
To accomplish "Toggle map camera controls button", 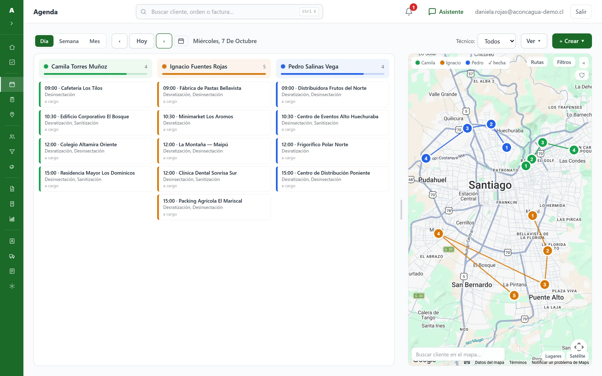I will pos(579,347).
